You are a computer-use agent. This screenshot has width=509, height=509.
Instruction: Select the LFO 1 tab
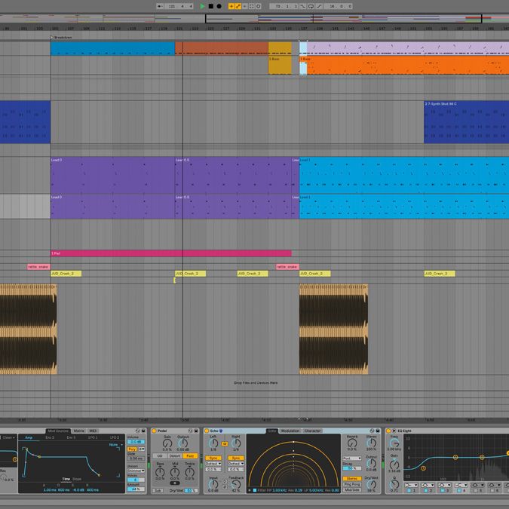(x=93, y=437)
